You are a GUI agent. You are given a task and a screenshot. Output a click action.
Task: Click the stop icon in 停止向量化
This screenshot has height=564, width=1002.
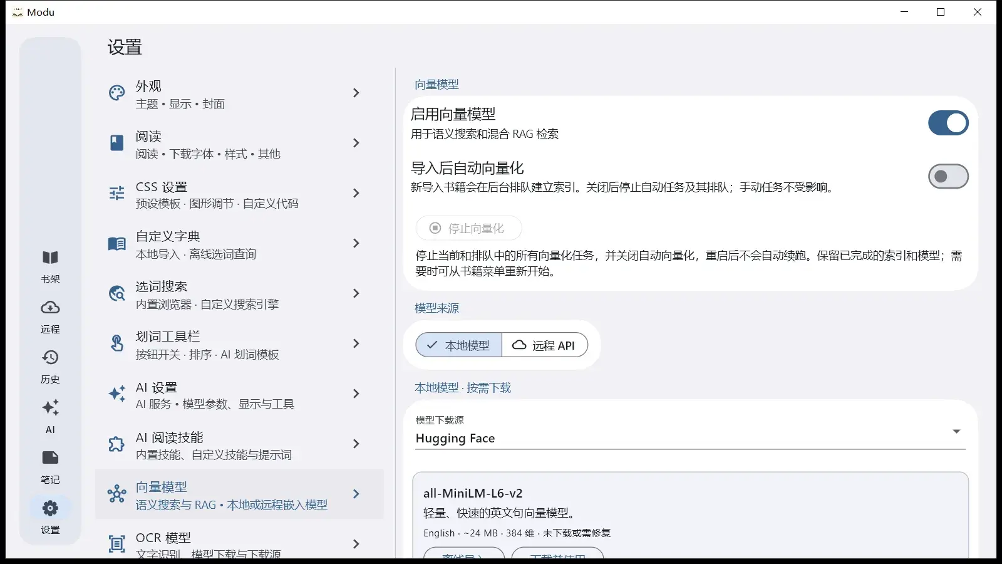(x=435, y=228)
